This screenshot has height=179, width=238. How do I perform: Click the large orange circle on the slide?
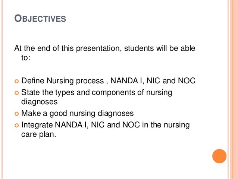pyautogui.click(x=219, y=156)
